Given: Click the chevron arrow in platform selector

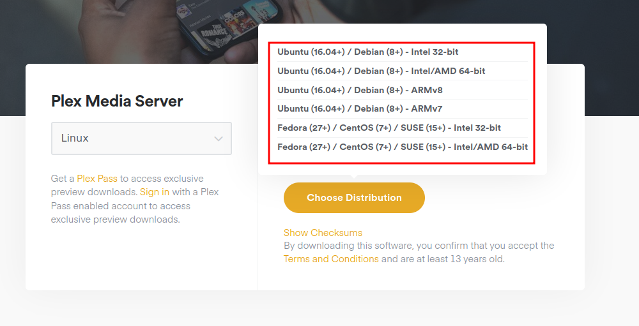Looking at the screenshot, I should [219, 138].
